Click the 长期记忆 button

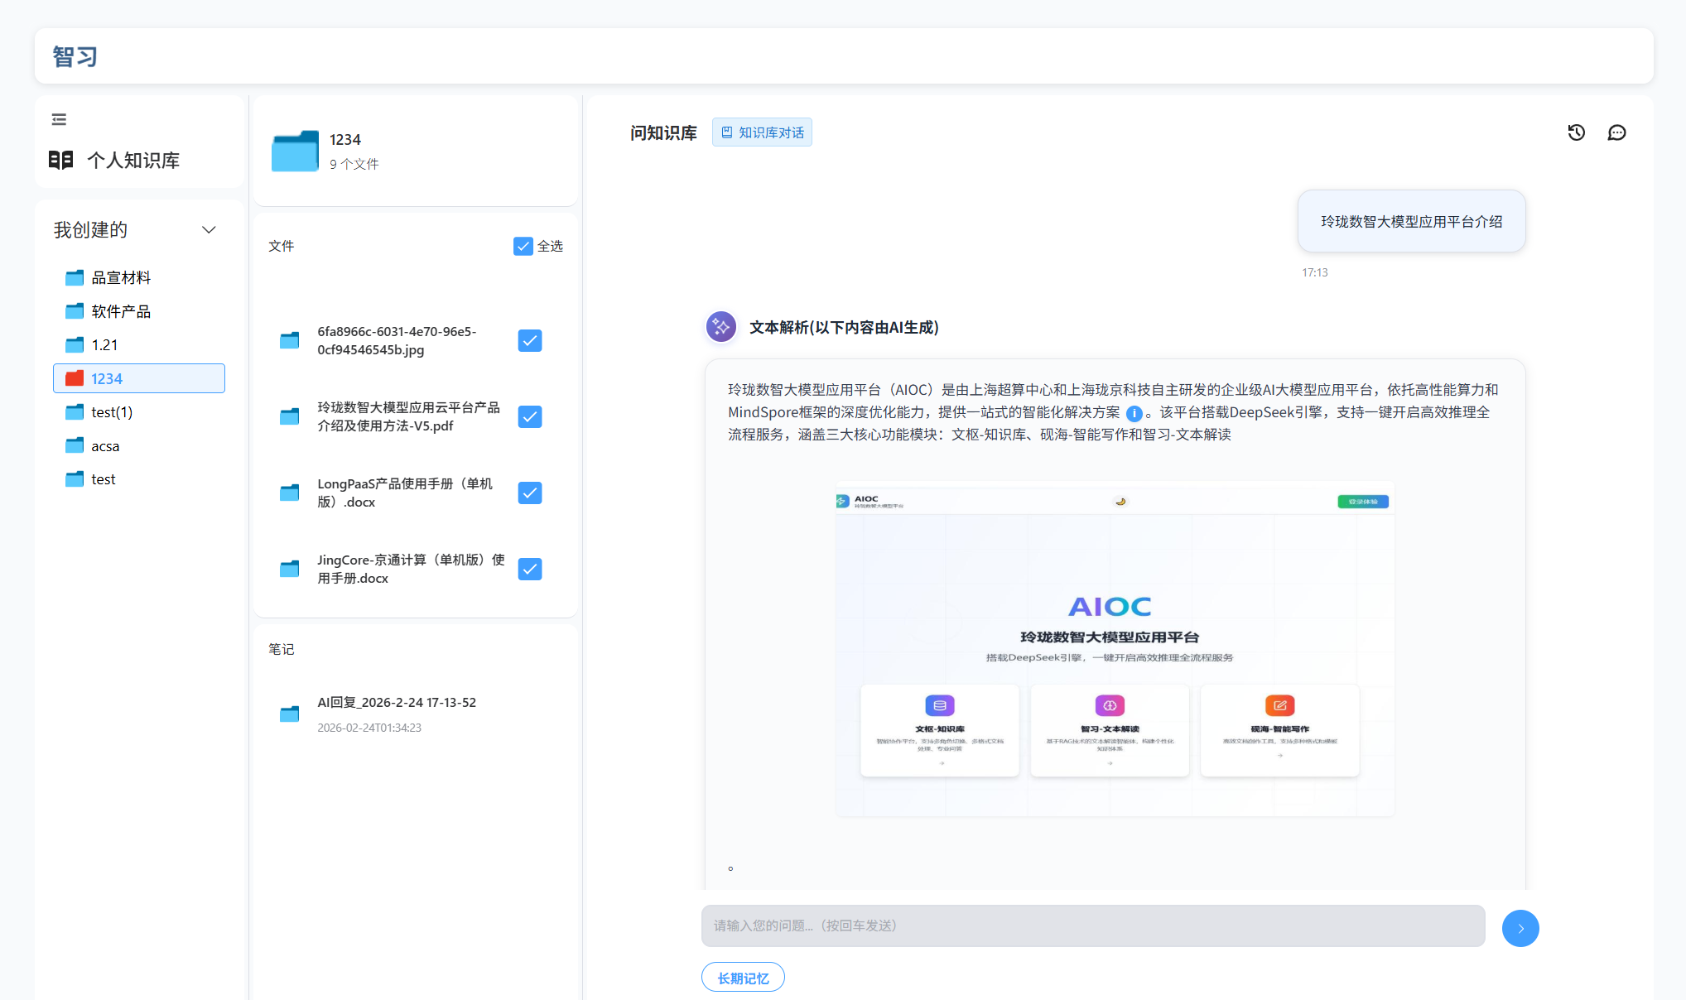coord(743,978)
